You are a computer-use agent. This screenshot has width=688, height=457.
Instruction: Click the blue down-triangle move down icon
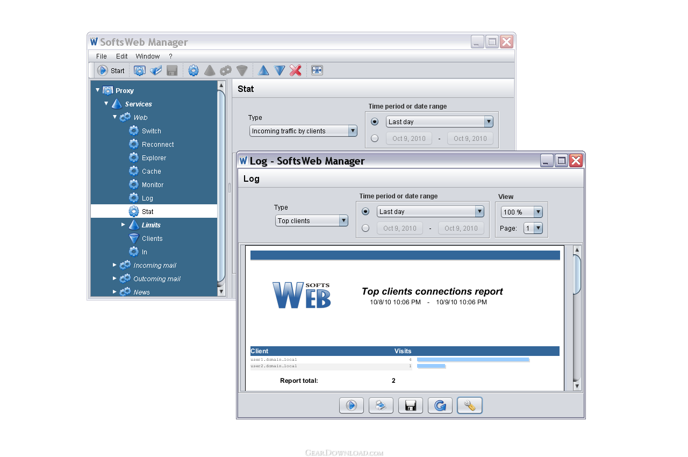click(279, 70)
